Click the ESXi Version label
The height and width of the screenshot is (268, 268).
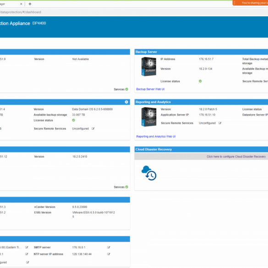click(x=43, y=213)
